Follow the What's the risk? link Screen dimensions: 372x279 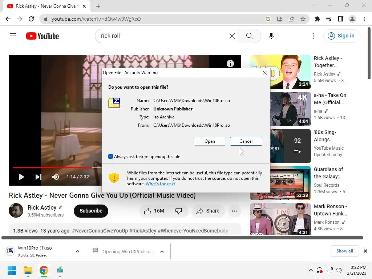161,183
